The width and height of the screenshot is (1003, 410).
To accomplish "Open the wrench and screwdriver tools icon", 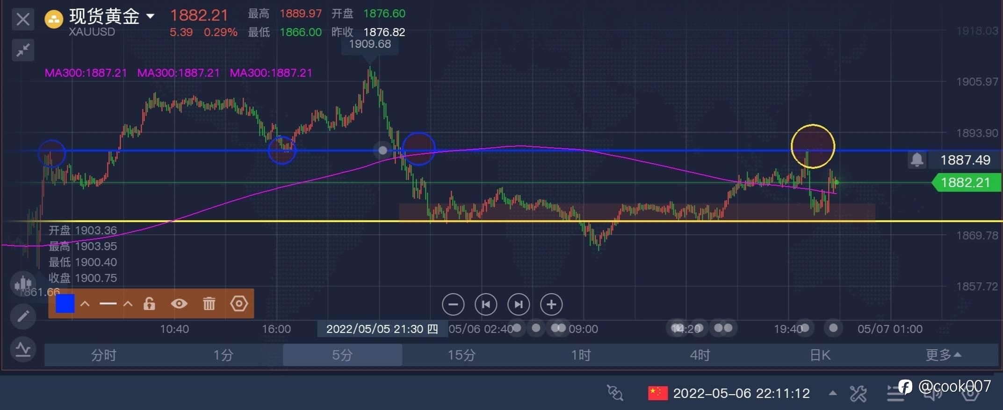I will point(858,393).
